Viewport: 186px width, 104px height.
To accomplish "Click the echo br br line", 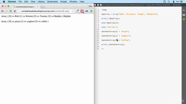I will click(110, 27).
